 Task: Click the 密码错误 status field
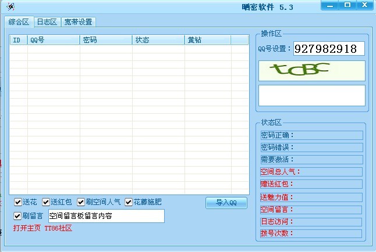[312, 147]
